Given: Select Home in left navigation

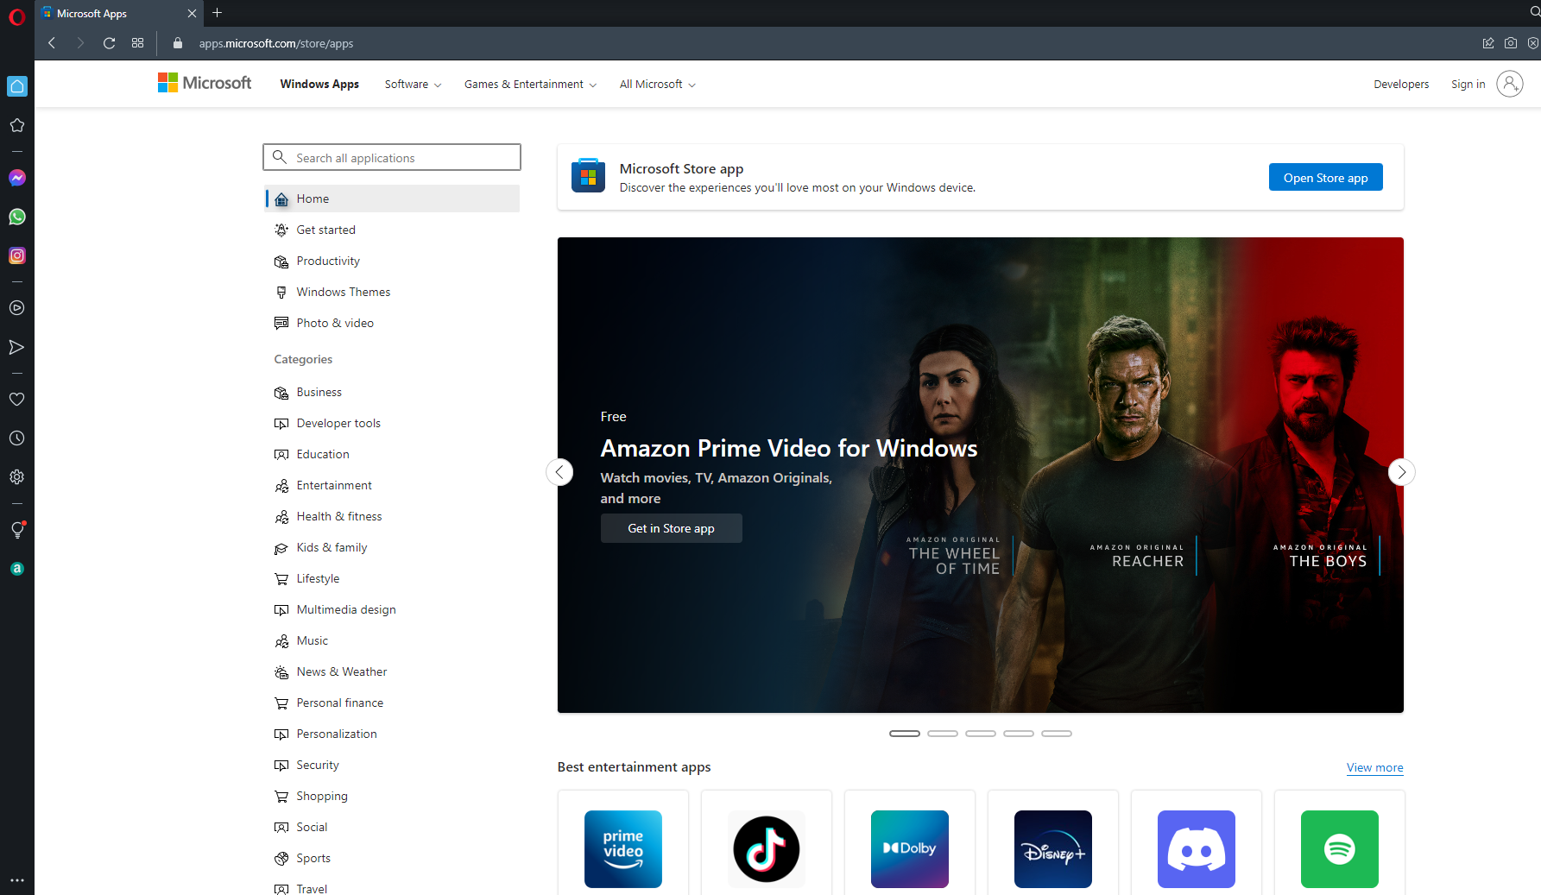Looking at the screenshot, I should (393, 199).
